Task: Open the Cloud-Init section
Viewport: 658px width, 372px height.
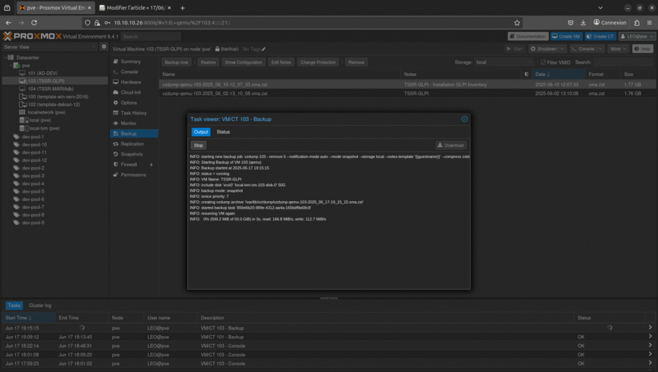Action: point(130,93)
